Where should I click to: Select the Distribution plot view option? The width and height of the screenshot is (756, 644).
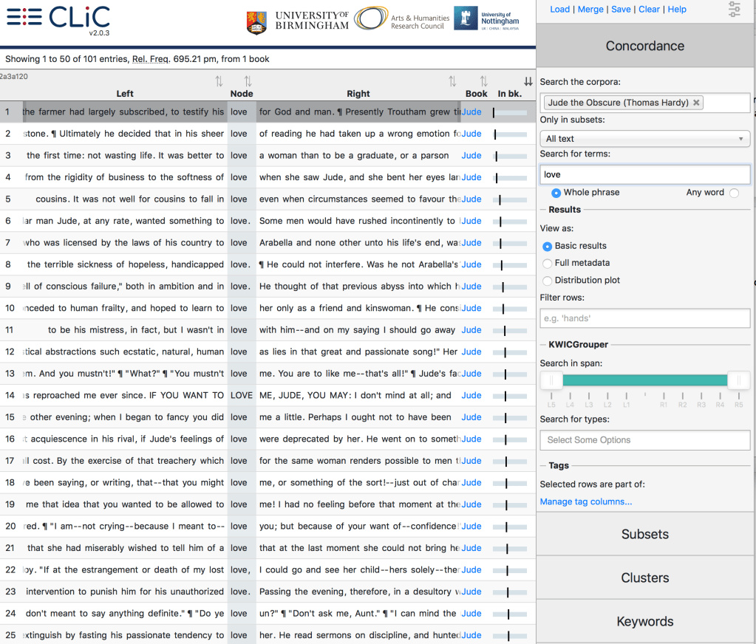point(548,281)
